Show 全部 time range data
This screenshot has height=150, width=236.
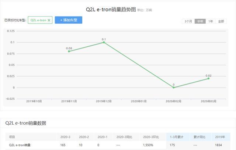point(221,21)
